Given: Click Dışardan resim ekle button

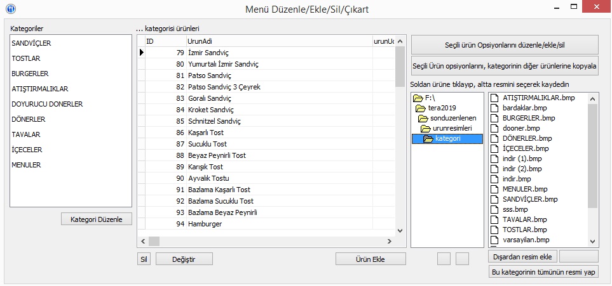Looking at the screenshot, I should click(523, 256).
